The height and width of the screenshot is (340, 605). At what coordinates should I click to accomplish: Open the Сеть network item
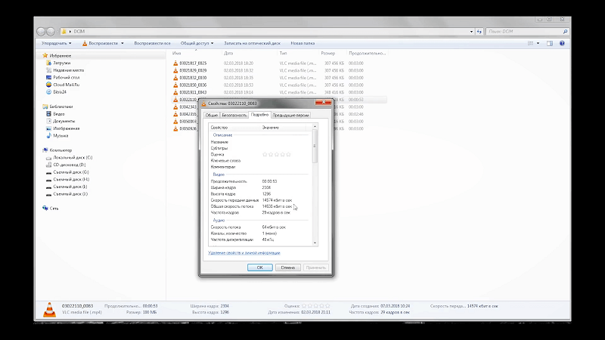45,208
